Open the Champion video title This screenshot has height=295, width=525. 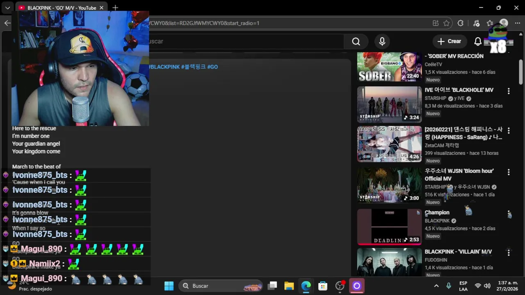437,213
